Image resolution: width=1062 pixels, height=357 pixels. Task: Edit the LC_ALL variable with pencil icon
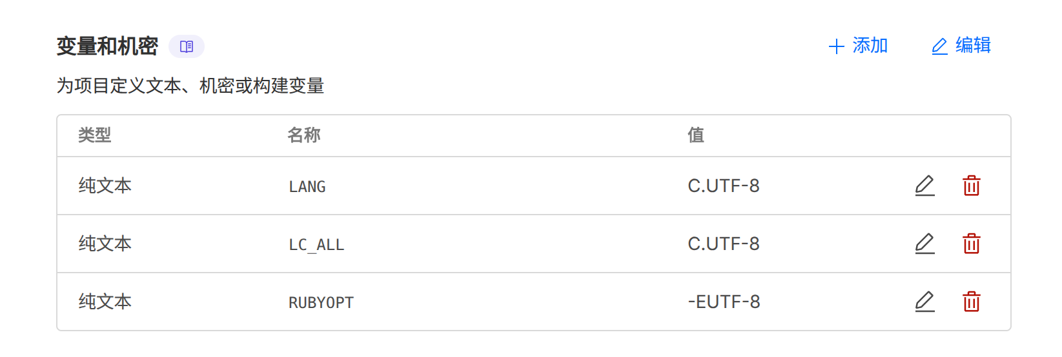[924, 244]
